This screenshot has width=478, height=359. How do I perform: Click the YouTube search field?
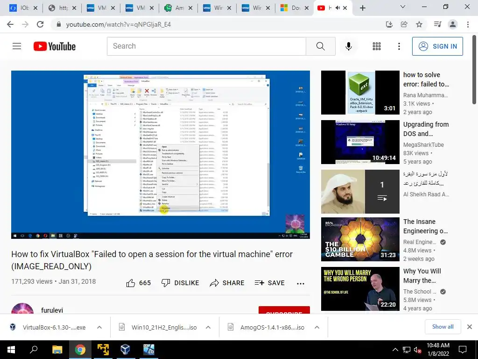click(x=206, y=46)
